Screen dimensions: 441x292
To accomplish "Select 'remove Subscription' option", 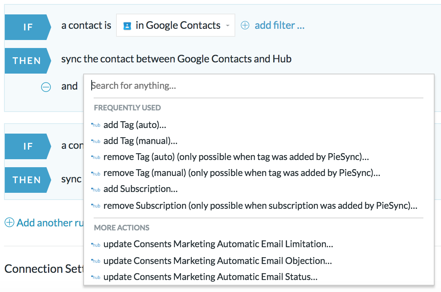I will 260,206.
